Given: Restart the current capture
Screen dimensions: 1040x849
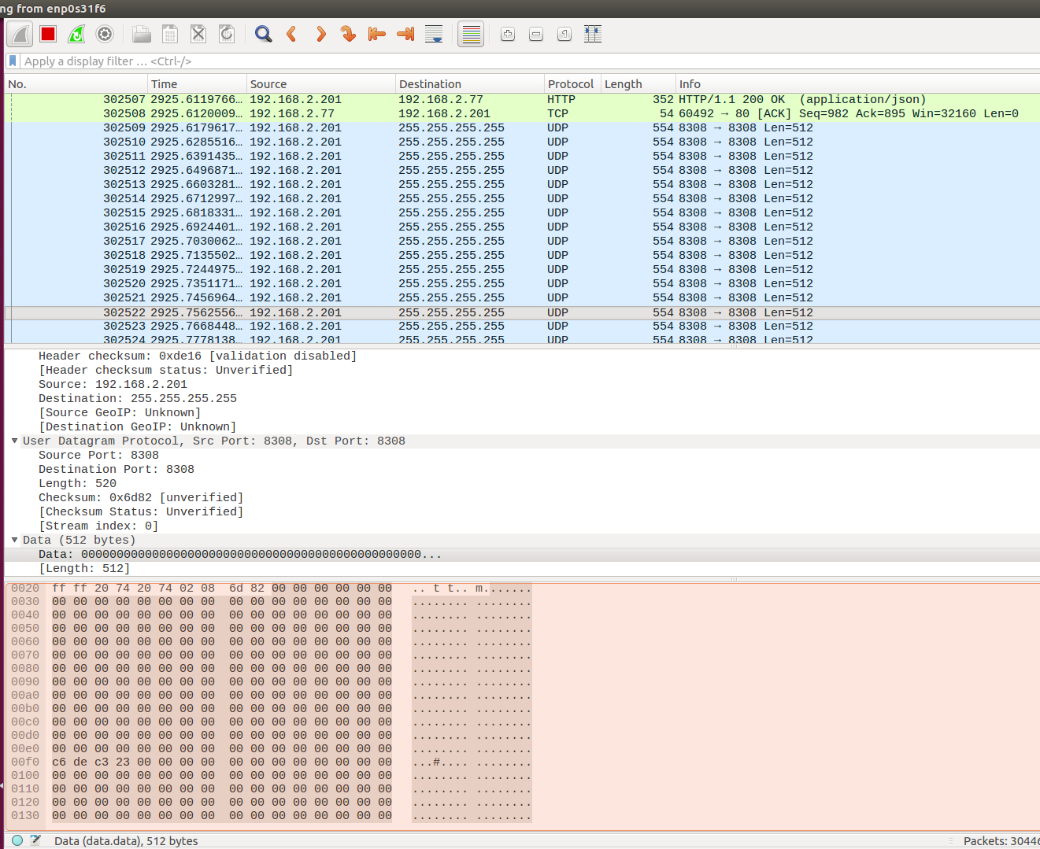Looking at the screenshot, I should coord(76,34).
